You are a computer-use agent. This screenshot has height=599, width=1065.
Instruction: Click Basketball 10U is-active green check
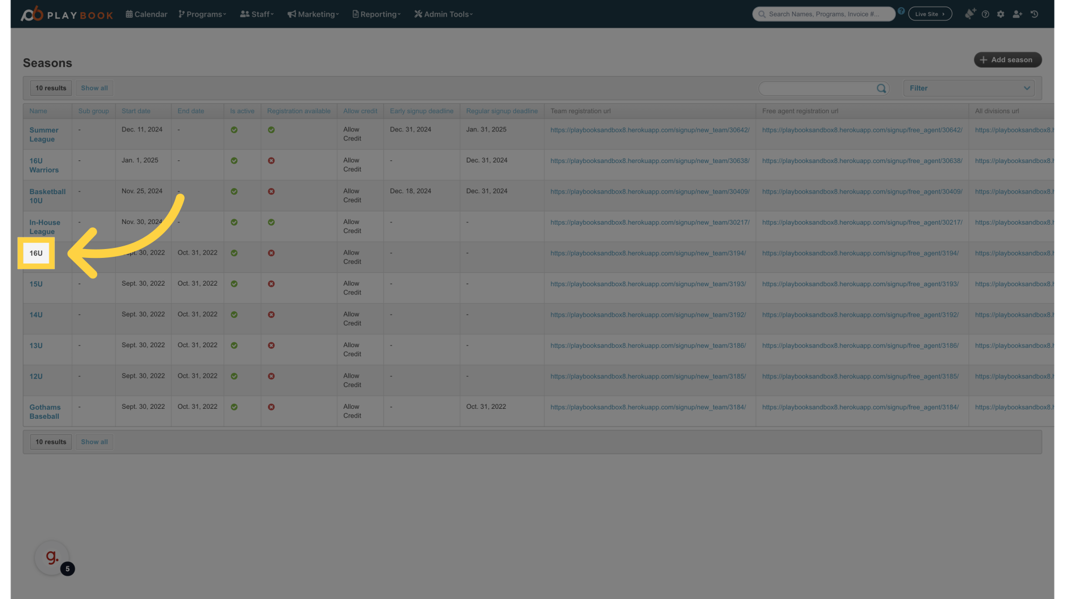click(x=234, y=191)
